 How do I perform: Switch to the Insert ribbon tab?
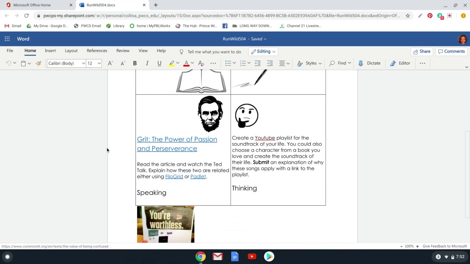click(50, 51)
